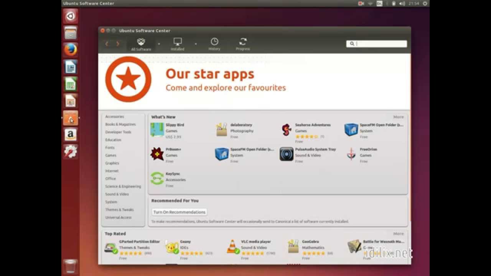491x276 pixels.
Task: Click the VLC media player star rating
Action: (252, 253)
